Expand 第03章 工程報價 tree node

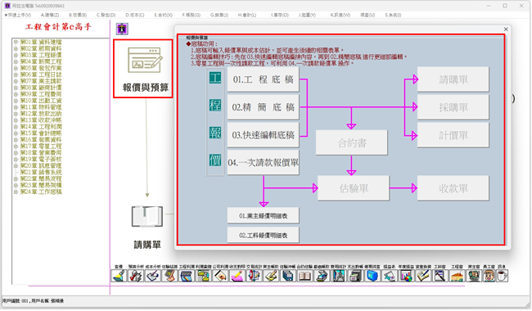pyautogui.click(x=16, y=55)
